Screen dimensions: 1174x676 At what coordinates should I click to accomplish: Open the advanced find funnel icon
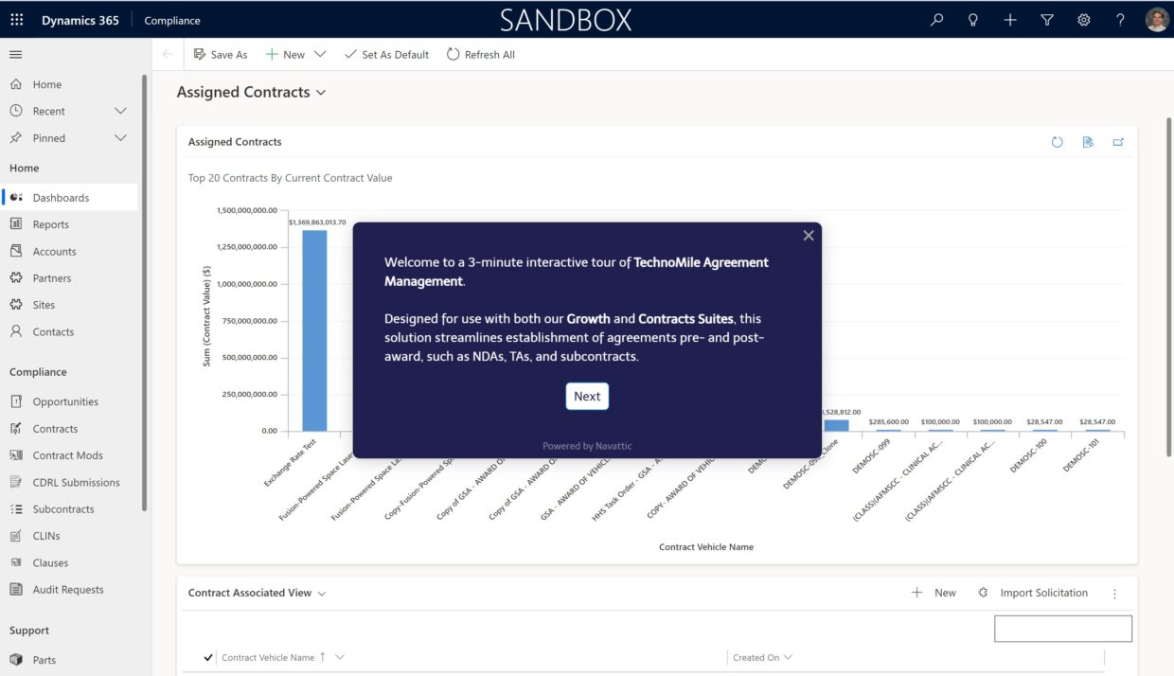[x=1047, y=20]
